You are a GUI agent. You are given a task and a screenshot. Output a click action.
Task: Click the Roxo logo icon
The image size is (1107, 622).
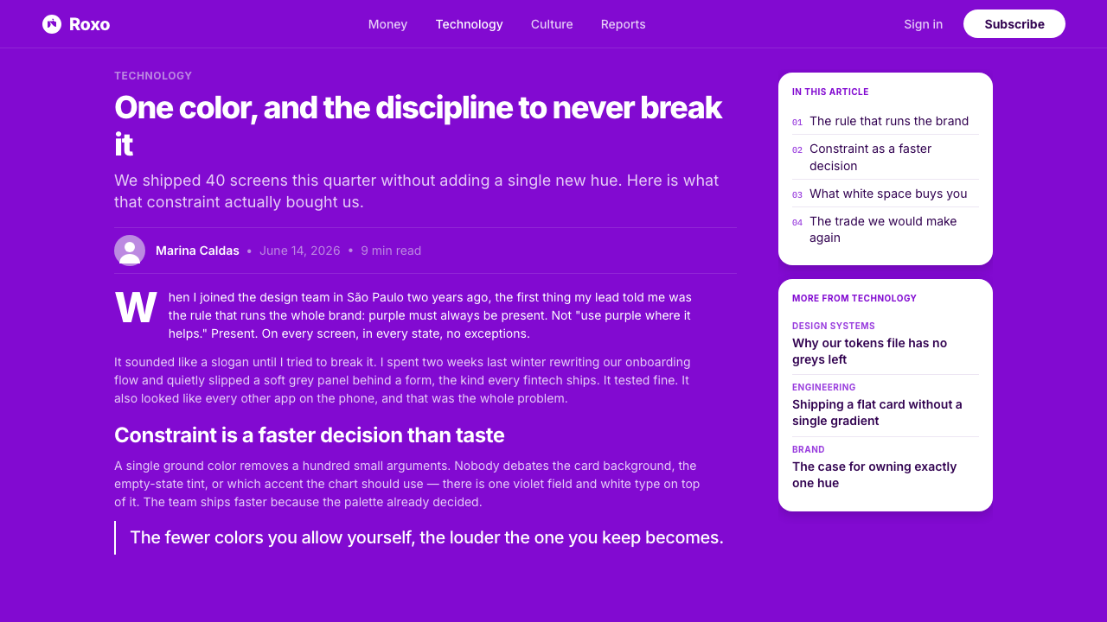[52, 24]
